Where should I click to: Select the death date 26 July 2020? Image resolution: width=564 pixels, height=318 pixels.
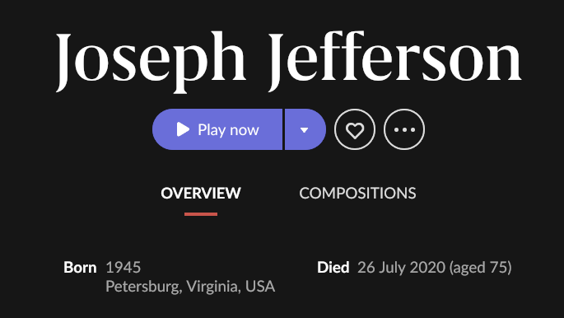click(x=402, y=268)
